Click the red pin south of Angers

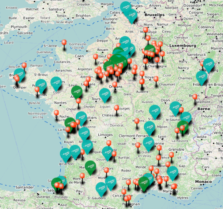[78, 103]
